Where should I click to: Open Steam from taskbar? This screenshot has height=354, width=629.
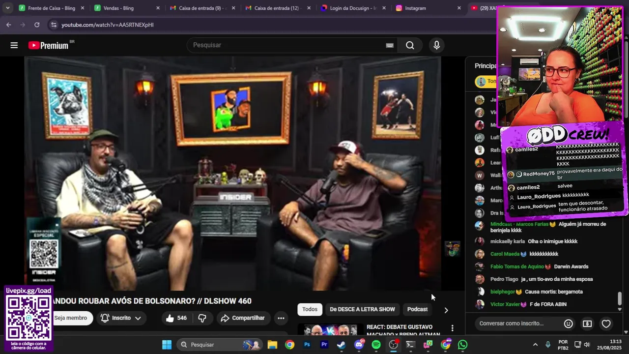point(341,345)
